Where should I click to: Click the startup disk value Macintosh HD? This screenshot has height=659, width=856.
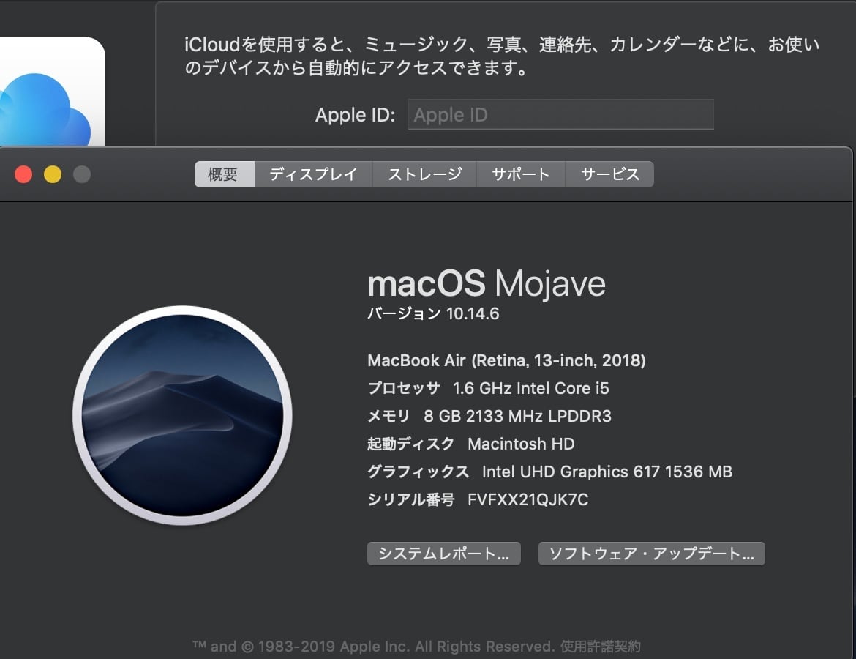click(522, 444)
